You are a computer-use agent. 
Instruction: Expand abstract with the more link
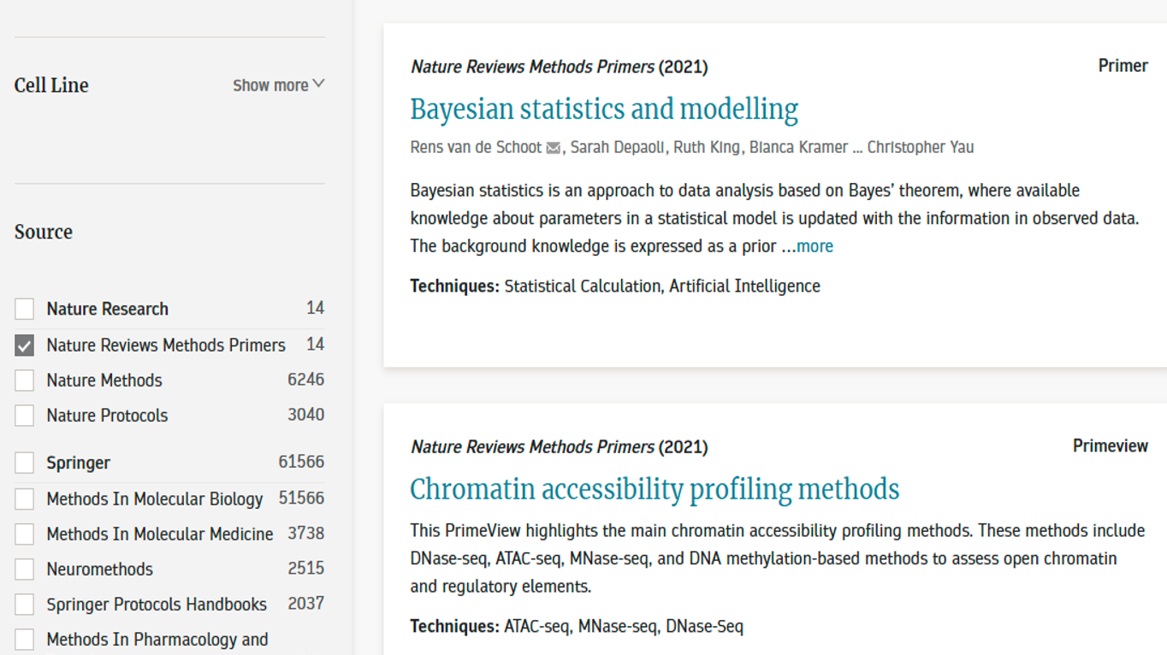(x=815, y=246)
